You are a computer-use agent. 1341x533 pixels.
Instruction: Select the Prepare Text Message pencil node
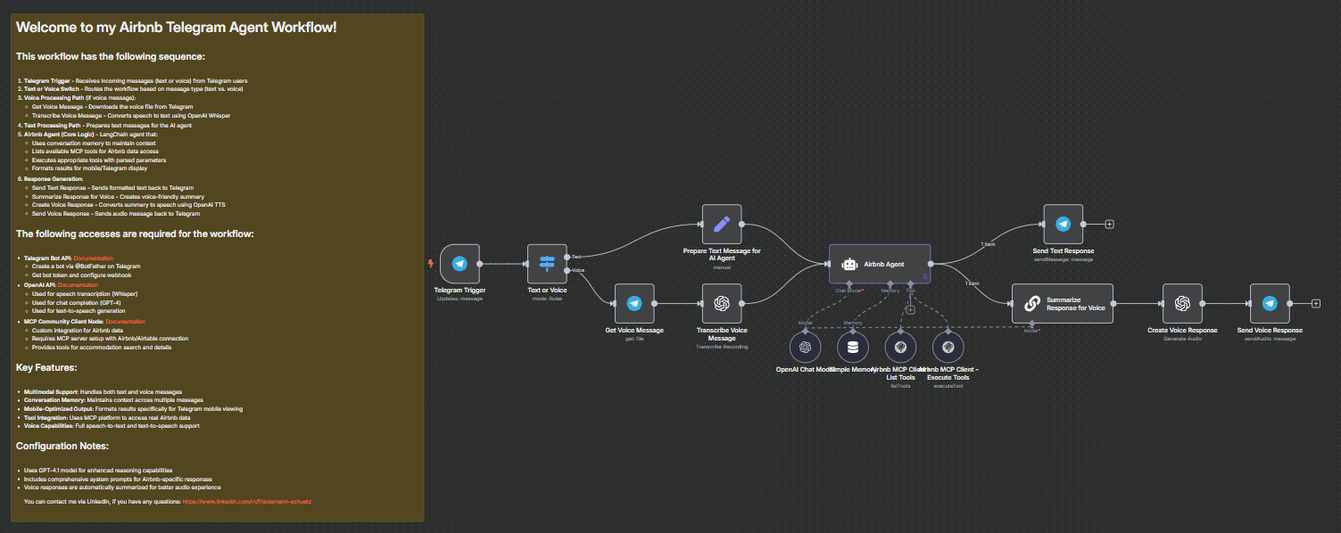point(722,225)
